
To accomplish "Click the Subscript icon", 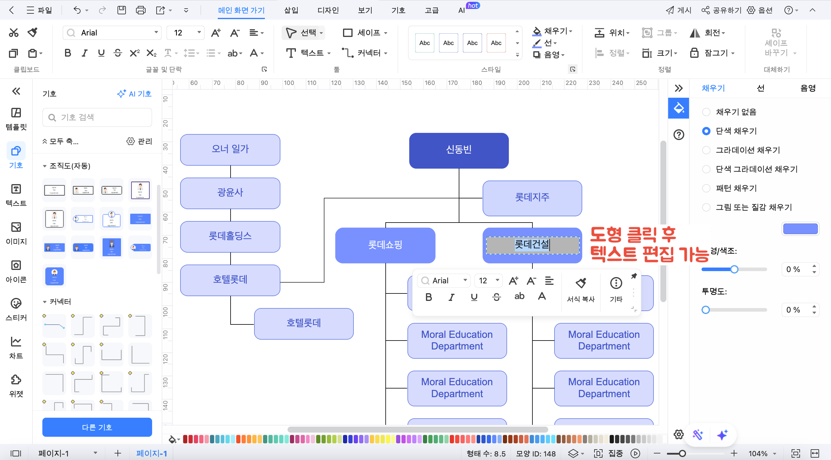I will coord(151,53).
